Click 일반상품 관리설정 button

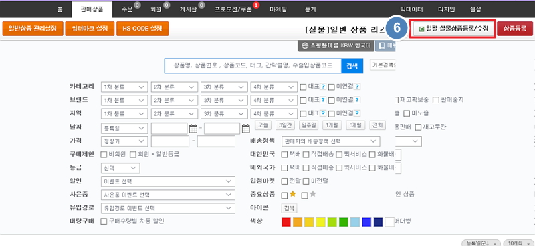coord(33,29)
